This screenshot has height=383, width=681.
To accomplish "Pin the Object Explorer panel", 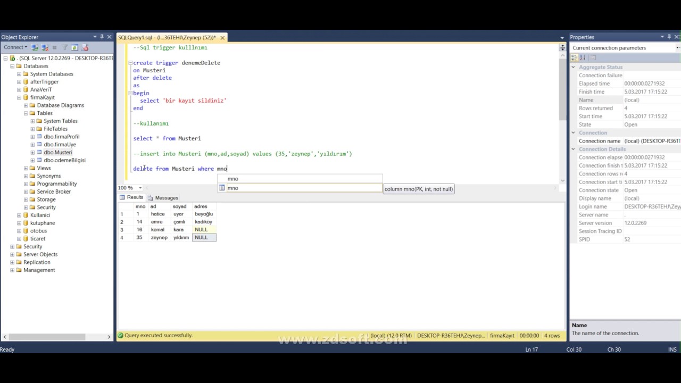I will (102, 37).
